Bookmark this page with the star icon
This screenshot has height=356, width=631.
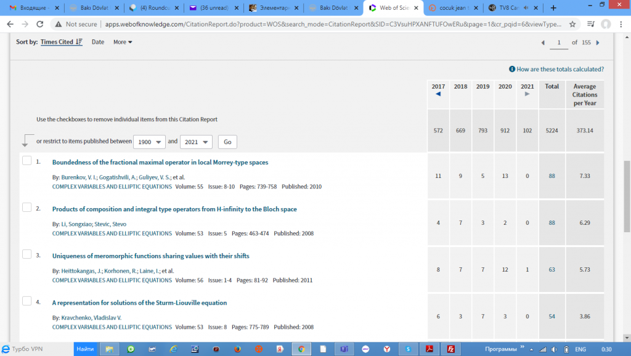pos(572,24)
